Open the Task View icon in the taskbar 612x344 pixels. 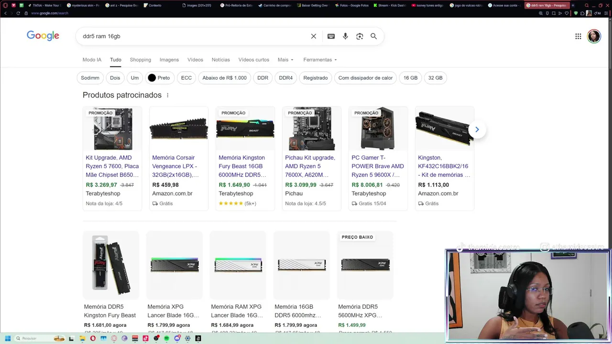click(71, 338)
